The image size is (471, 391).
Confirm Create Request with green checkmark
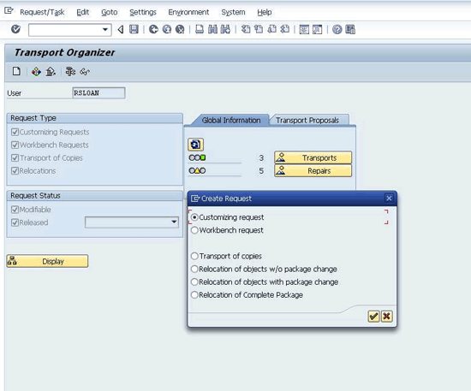point(373,316)
